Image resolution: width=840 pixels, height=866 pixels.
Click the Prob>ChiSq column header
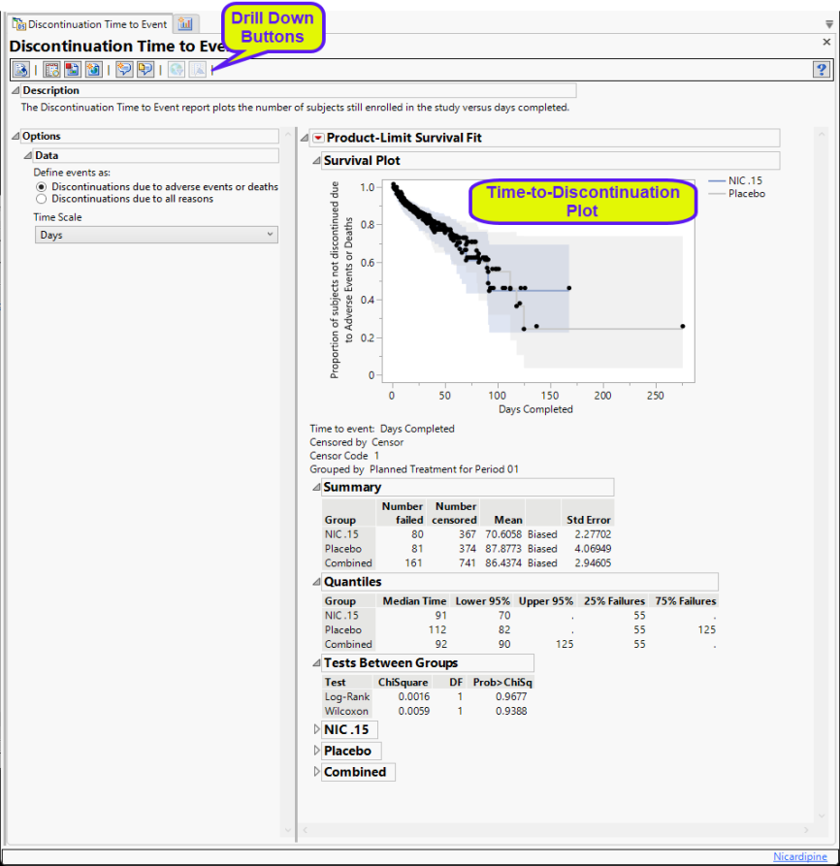(x=502, y=682)
